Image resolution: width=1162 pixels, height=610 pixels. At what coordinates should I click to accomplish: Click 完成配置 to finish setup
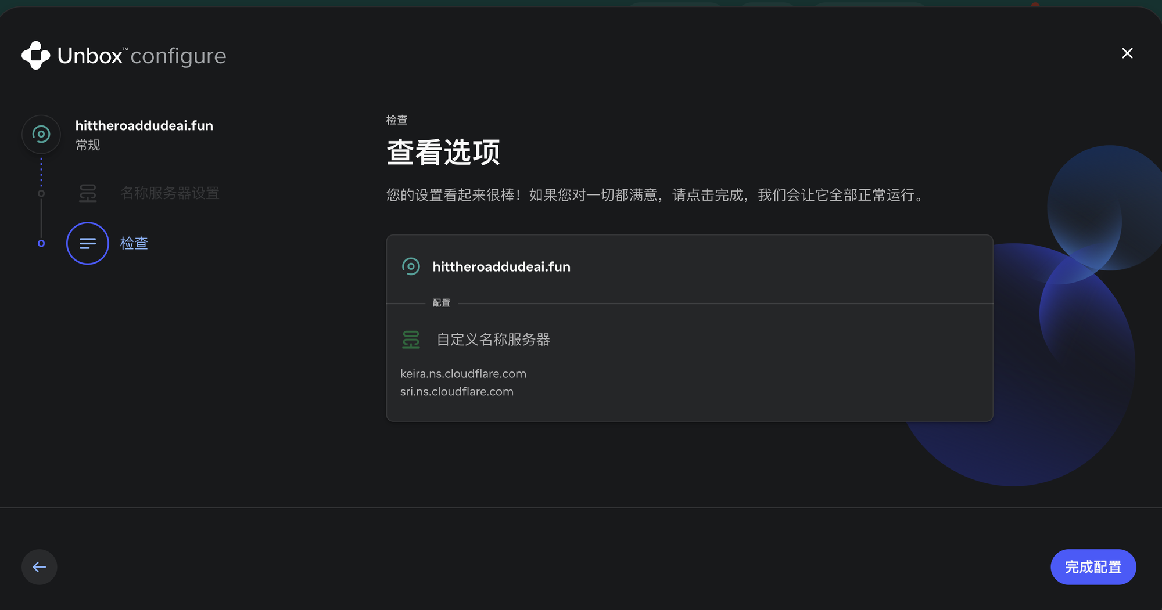pos(1093,567)
